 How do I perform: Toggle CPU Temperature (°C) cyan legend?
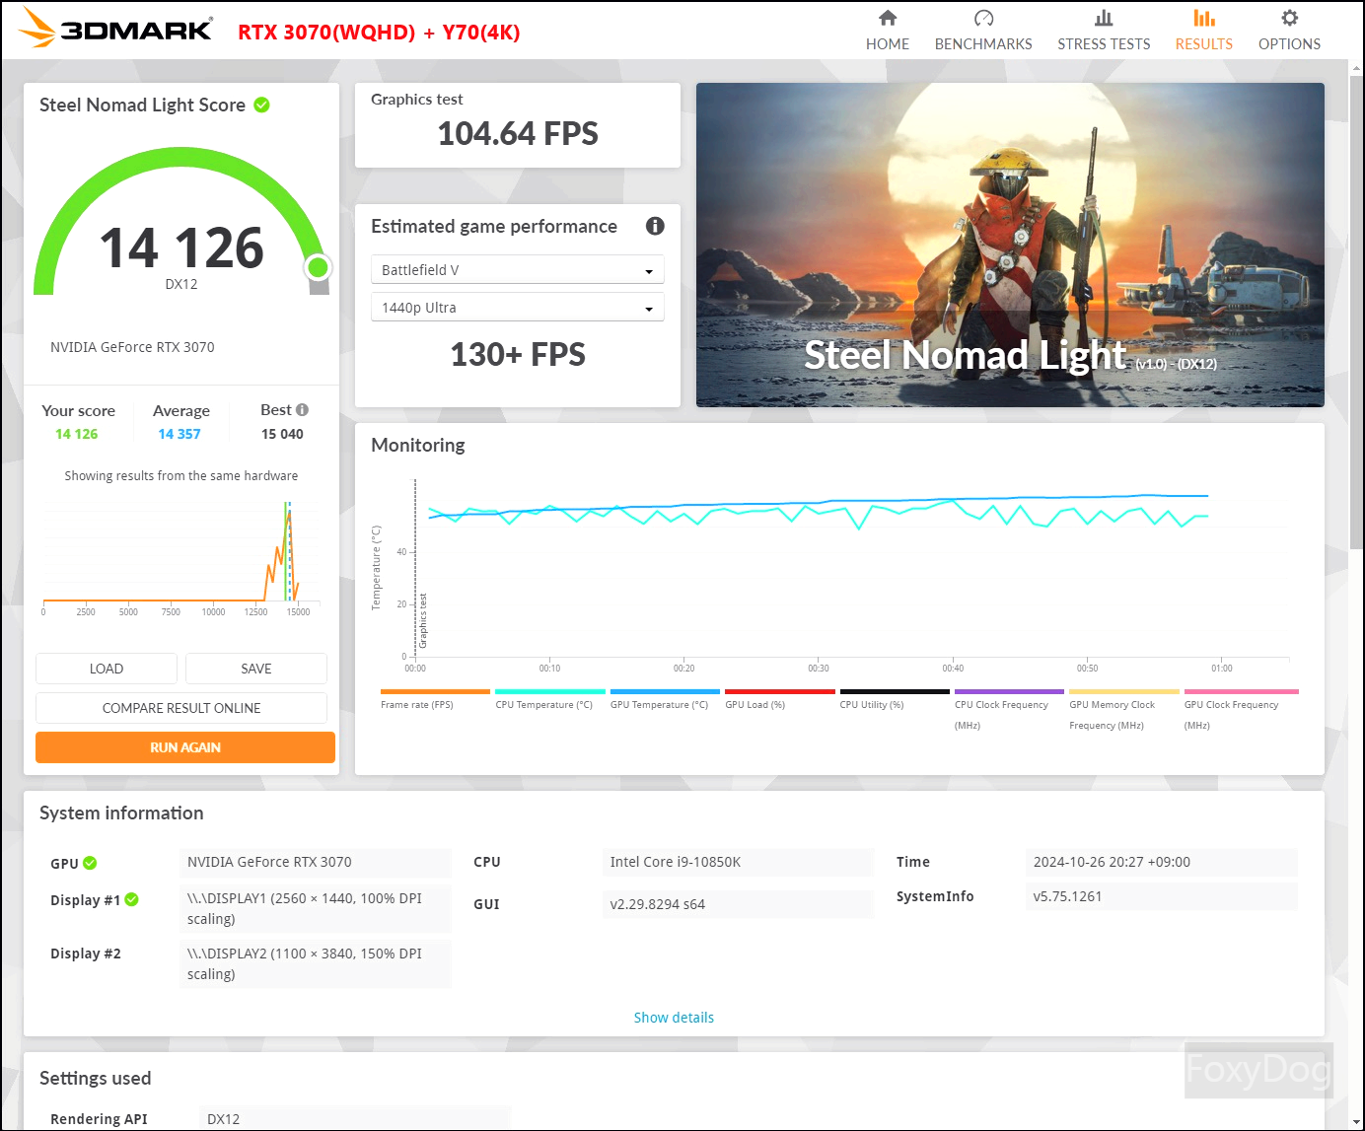pyautogui.click(x=549, y=698)
